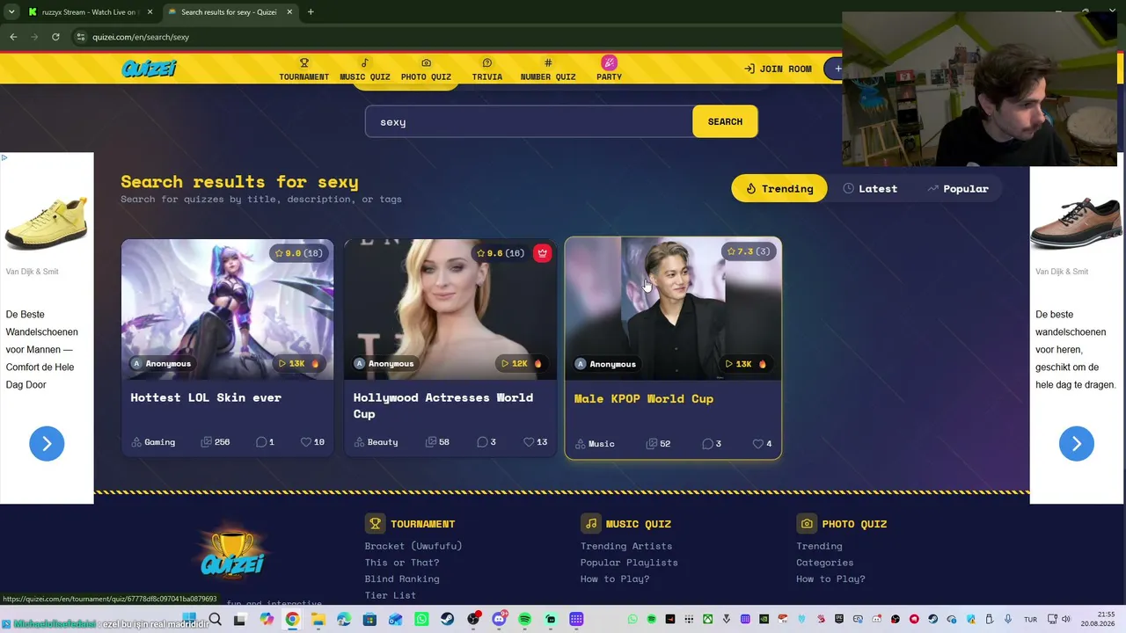Close the Search results Quizei tab
The height and width of the screenshot is (633, 1126).
pos(288,12)
